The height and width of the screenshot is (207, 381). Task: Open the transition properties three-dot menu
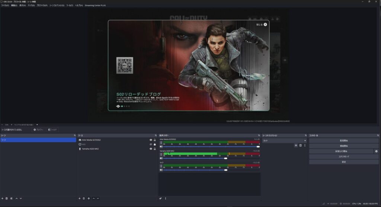(x=305, y=145)
